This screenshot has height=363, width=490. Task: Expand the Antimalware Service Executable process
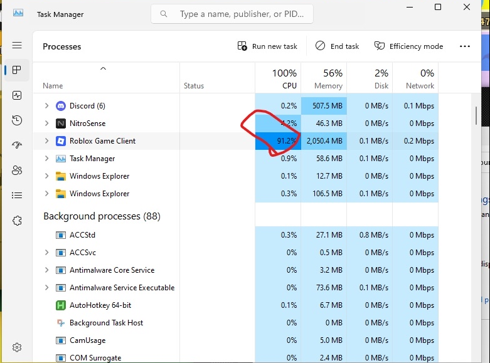(x=47, y=287)
